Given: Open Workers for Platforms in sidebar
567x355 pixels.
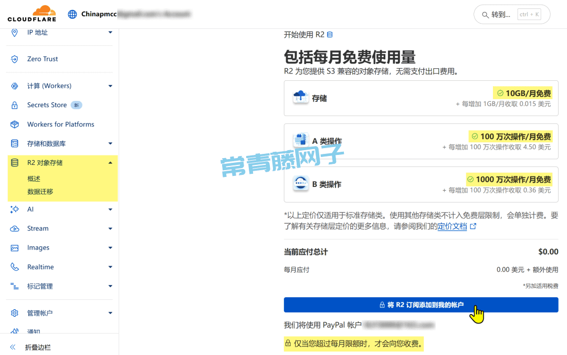Looking at the screenshot, I should coord(61,124).
